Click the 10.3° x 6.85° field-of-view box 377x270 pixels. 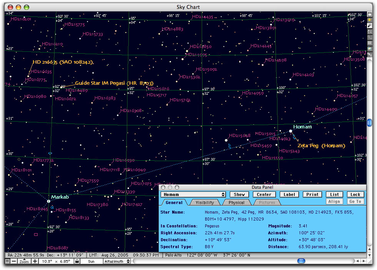(x=56, y=261)
